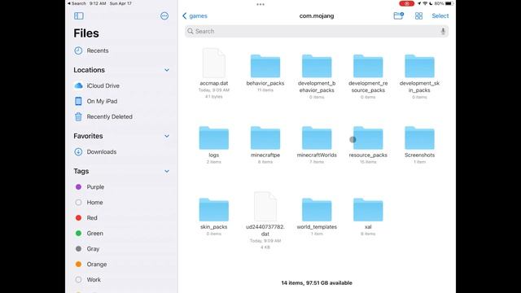Tap the Recently Deleted trash icon
This screenshot has width=521, height=293.
coord(78,116)
